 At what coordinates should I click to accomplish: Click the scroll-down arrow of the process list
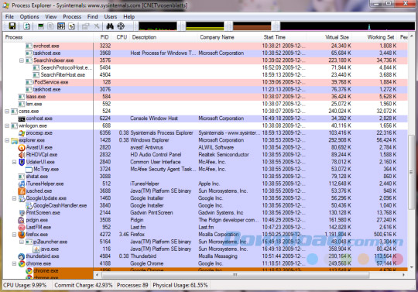(411, 267)
